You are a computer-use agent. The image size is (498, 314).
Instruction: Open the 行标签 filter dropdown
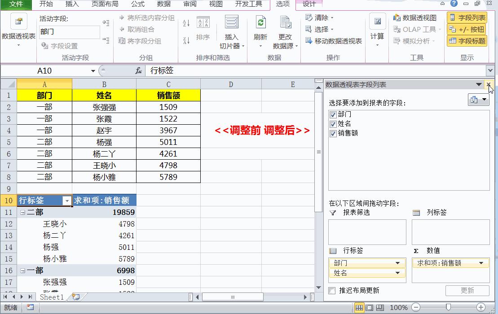67,201
